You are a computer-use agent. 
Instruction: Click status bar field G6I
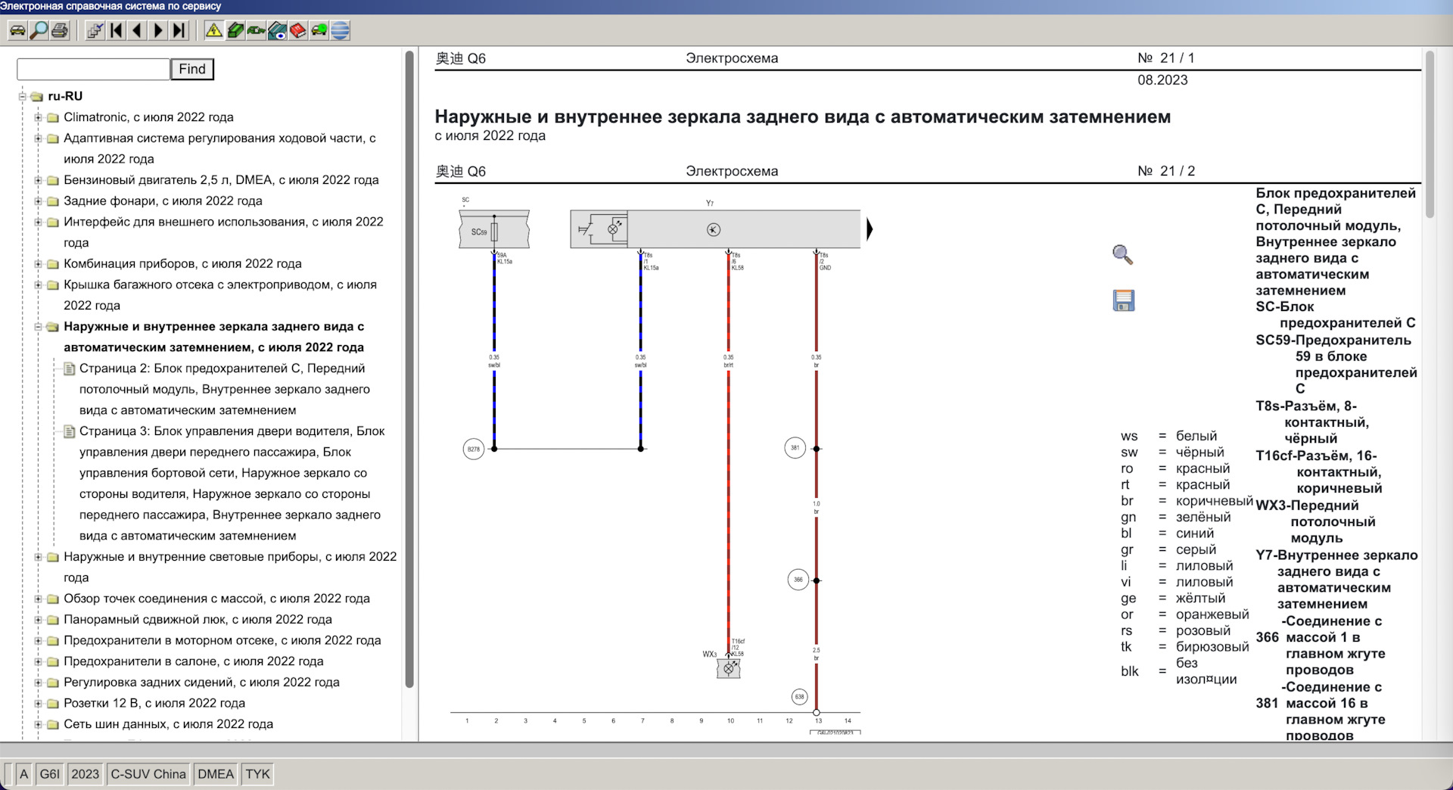click(x=49, y=774)
